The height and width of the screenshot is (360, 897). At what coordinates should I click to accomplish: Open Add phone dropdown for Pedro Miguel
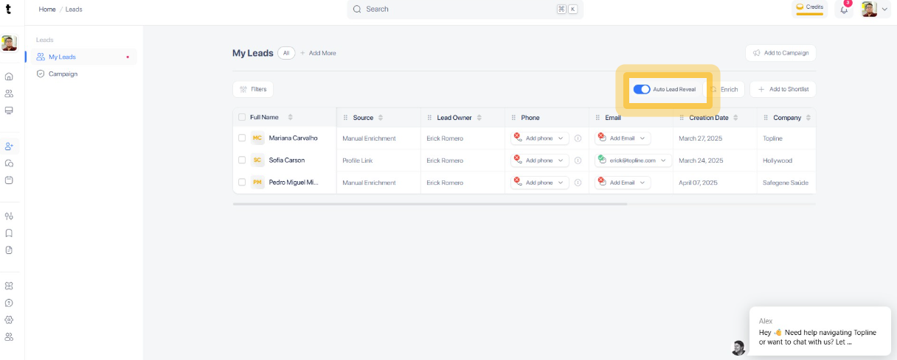pyautogui.click(x=540, y=183)
